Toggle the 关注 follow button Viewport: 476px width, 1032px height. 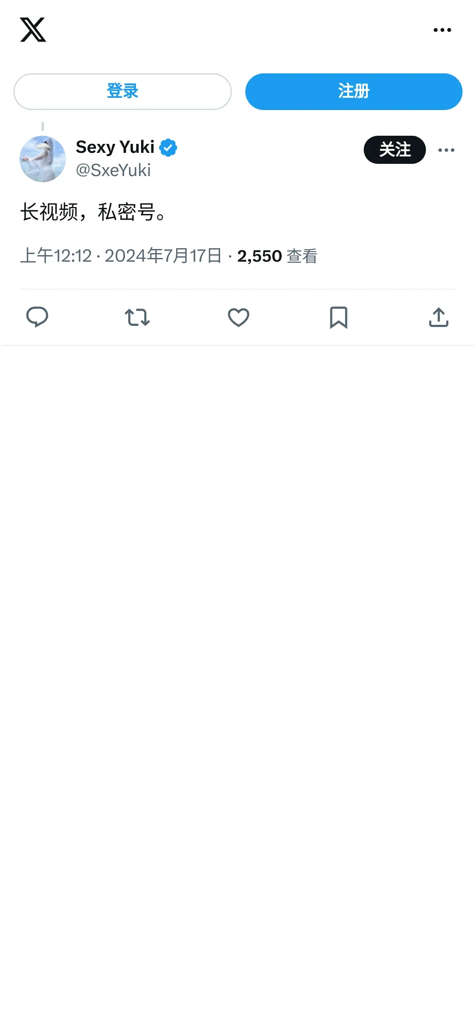tap(394, 150)
